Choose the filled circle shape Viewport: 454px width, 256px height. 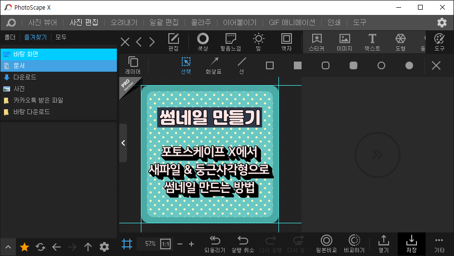click(x=409, y=65)
